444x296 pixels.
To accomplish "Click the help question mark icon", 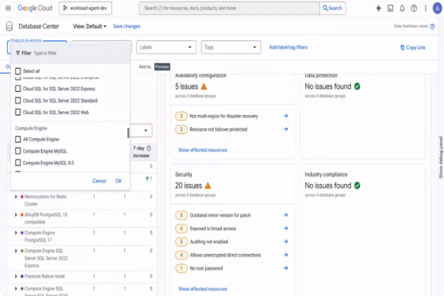I will coord(413,8).
